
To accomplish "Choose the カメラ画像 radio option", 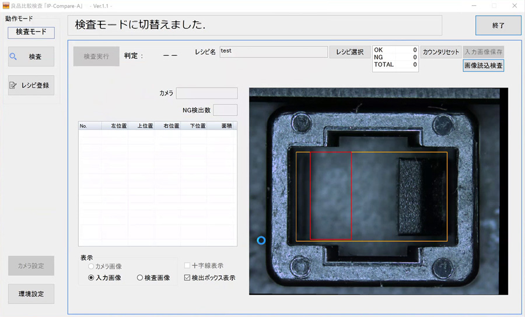I will [x=91, y=266].
